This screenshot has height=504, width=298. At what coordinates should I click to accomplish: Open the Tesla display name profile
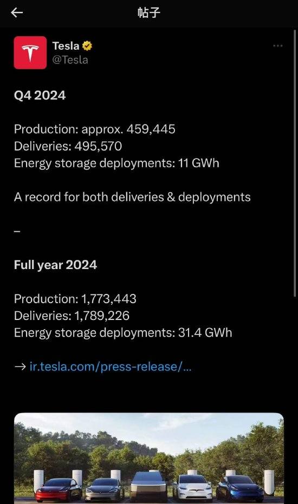pyautogui.click(x=66, y=46)
